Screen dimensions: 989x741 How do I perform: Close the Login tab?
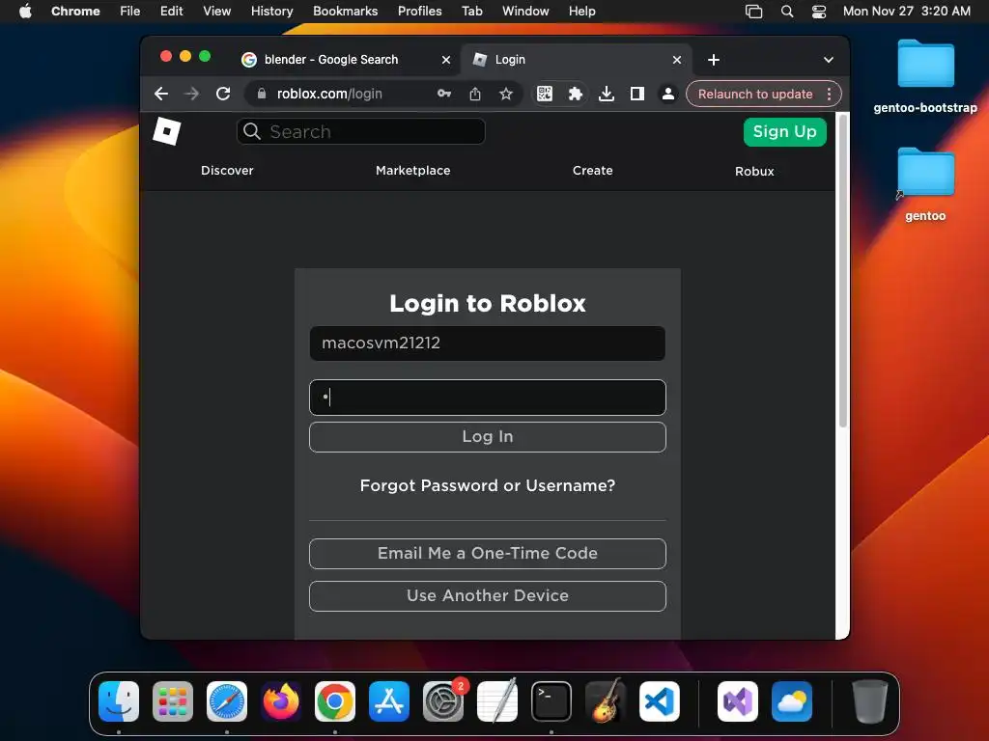point(677,60)
